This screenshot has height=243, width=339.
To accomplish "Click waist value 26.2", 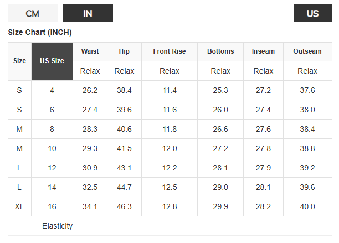I will [x=90, y=90].
